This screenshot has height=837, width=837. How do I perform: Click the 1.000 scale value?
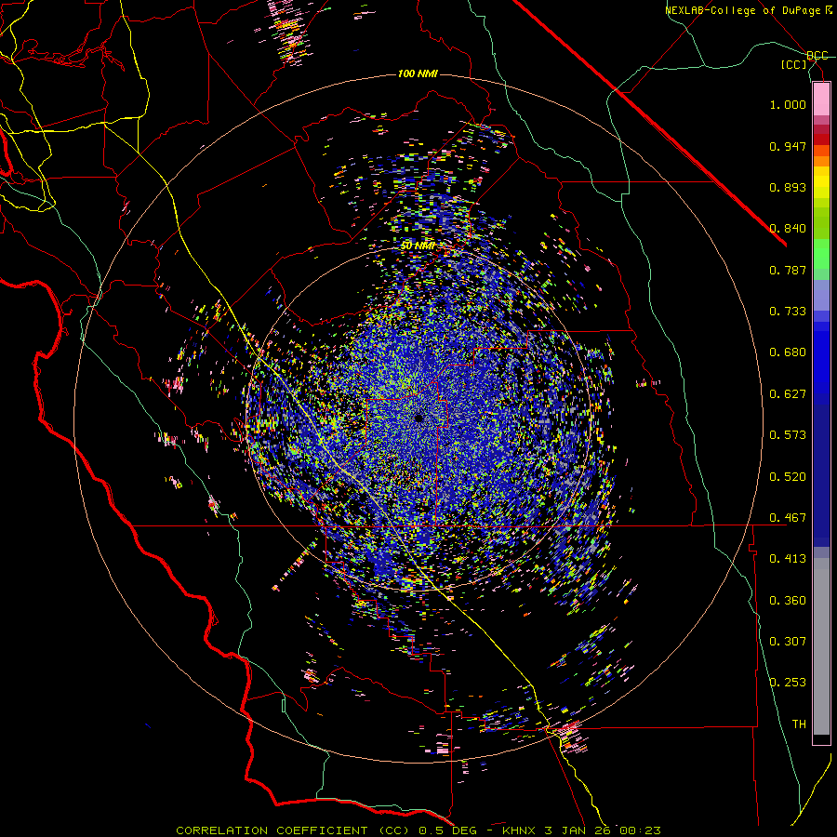click(788, 104)
